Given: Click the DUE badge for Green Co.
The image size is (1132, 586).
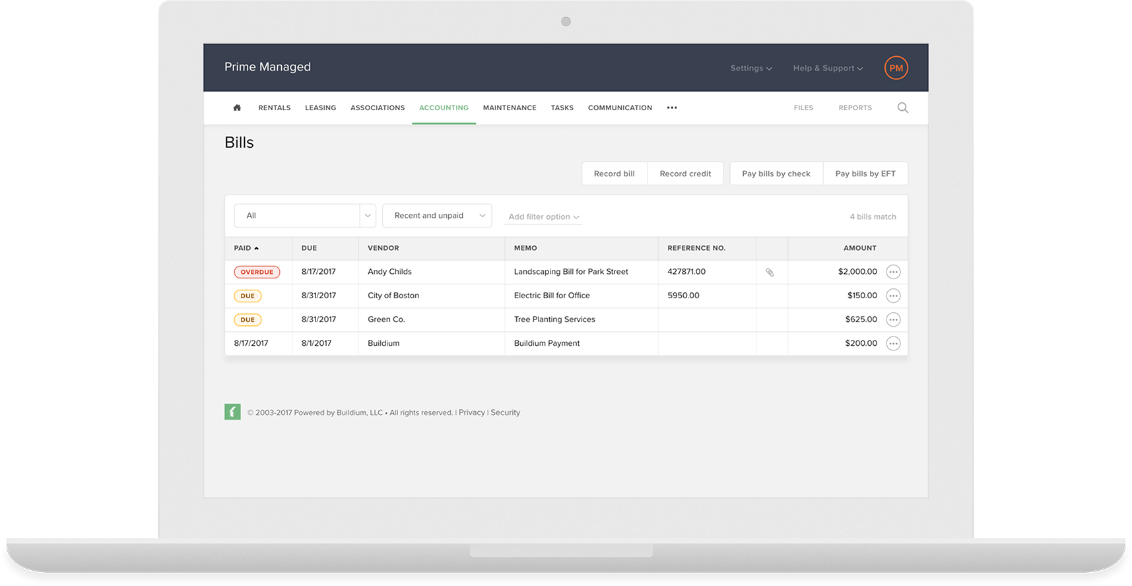Looking at the screenshot, I should pyautogui.click(x=248, y=319).
